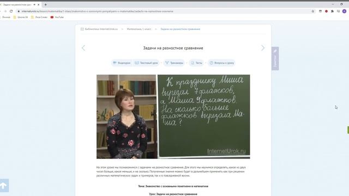
Task: Go to previous lesson with left chevron
Action: point(83,48)
